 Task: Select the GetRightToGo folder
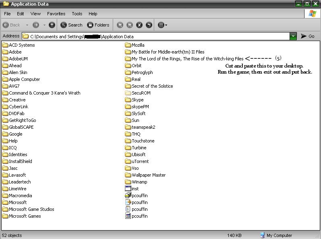[19, 120]
